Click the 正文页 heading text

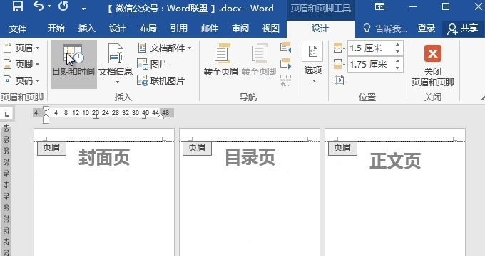click(x=395, y=161)
